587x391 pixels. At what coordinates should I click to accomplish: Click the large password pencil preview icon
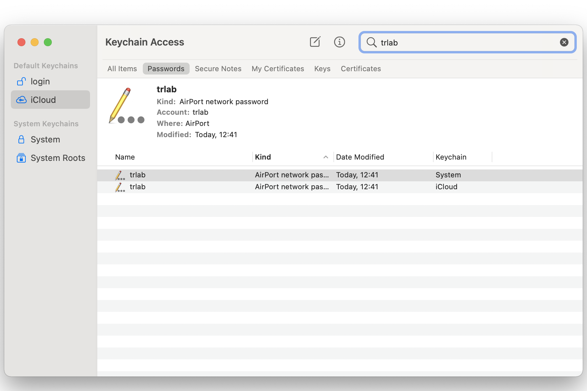click(127, 105)
